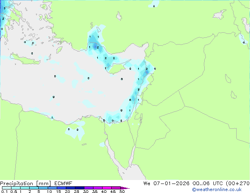Click the legend swatch between 45 and 50

[x=116, y=188]
